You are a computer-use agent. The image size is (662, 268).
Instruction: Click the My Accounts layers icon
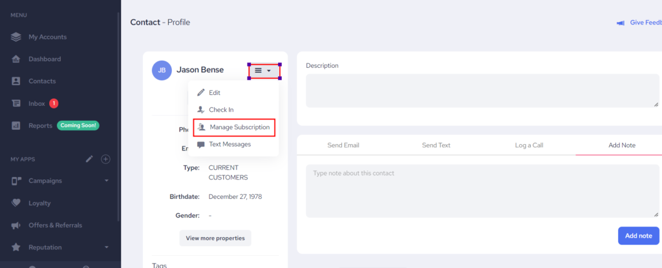tap(16, 37)
